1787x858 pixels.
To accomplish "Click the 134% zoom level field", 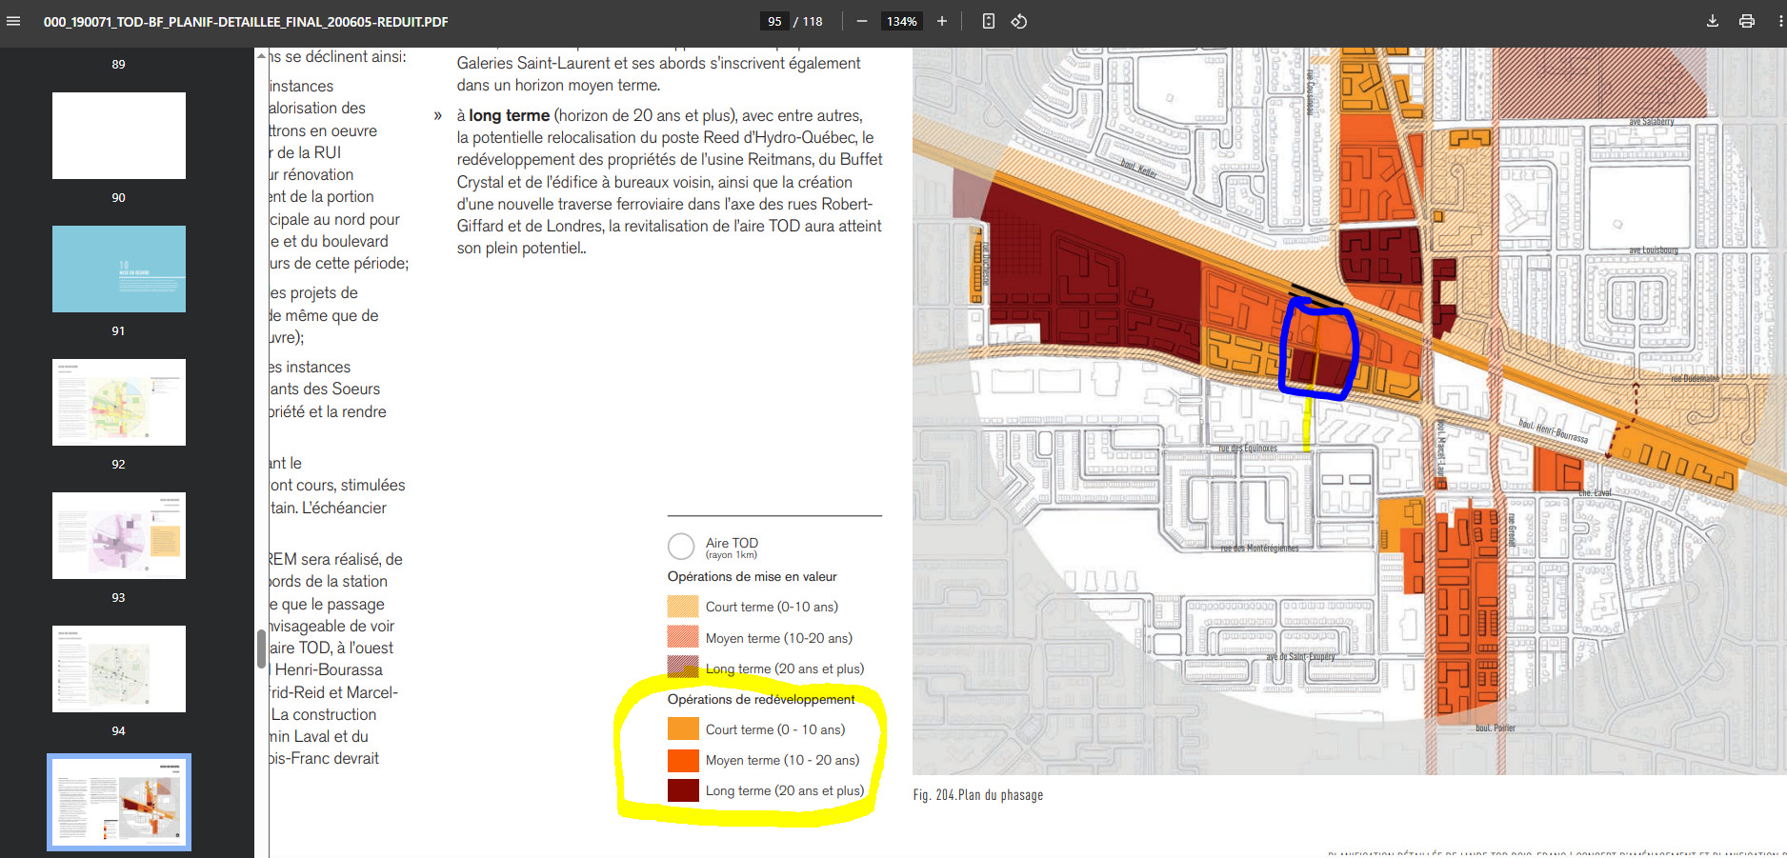I will point(902,21).
